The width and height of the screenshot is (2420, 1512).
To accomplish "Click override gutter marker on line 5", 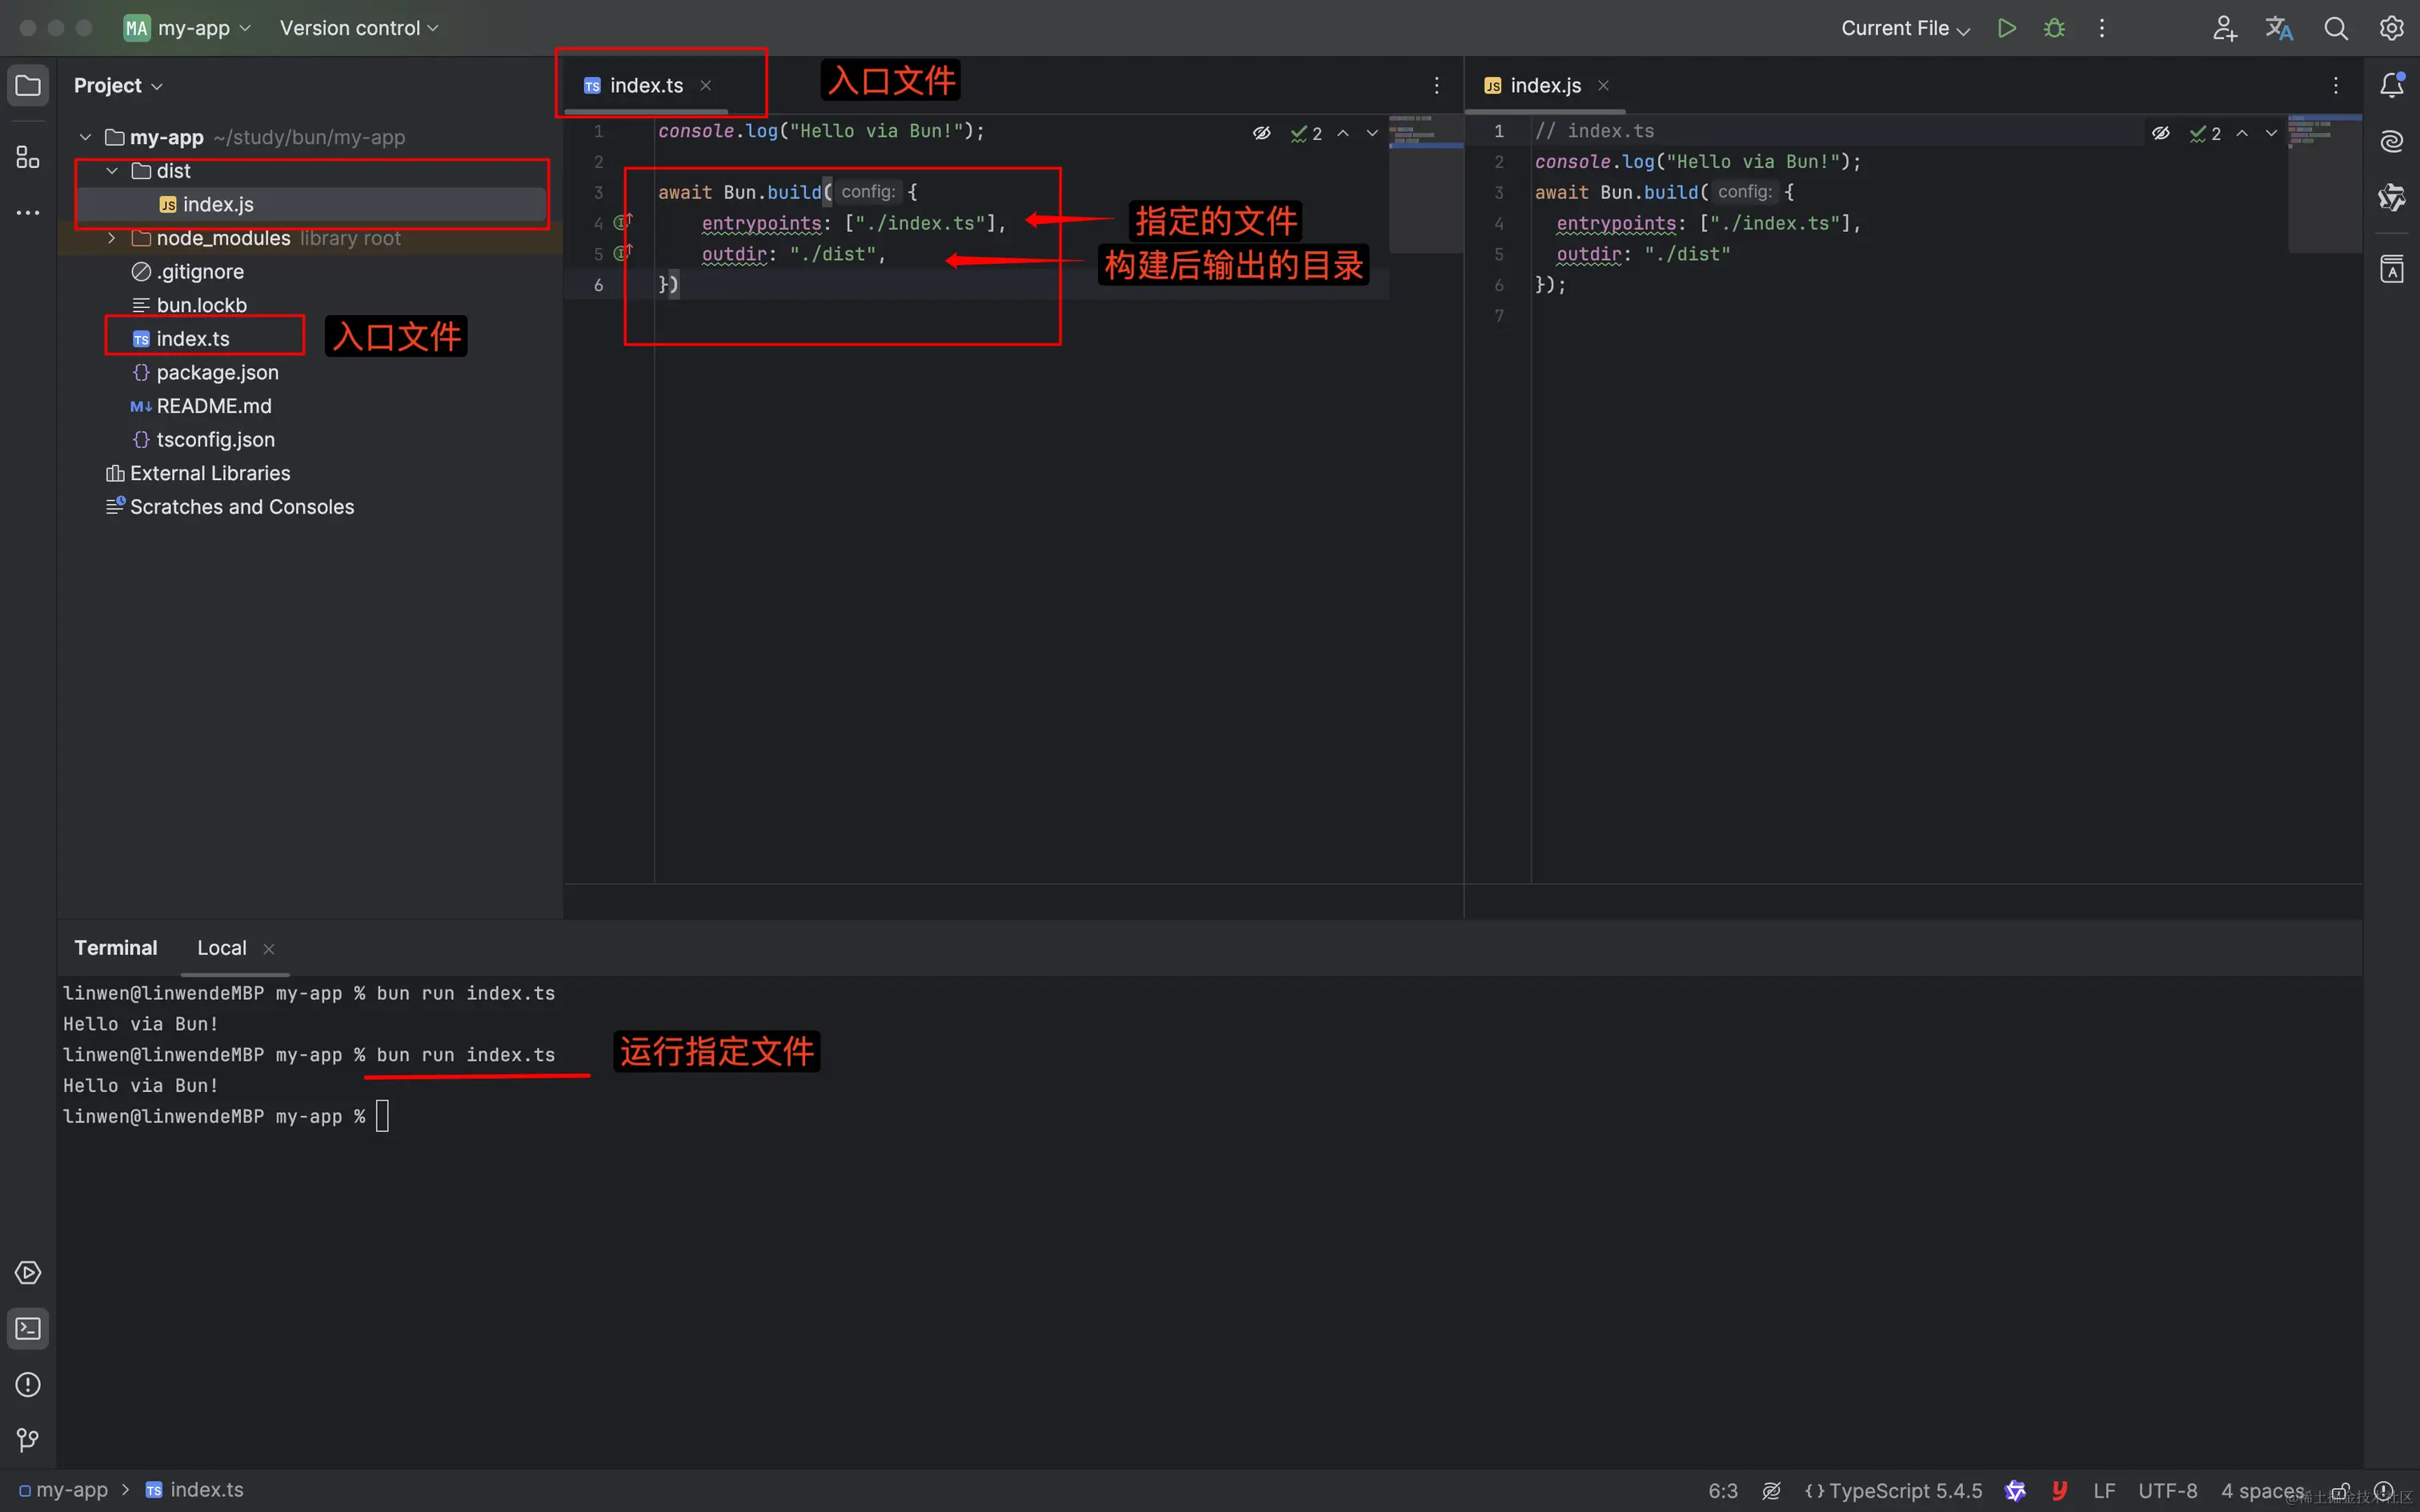I will pyautogui.click(x=623, y=253).
